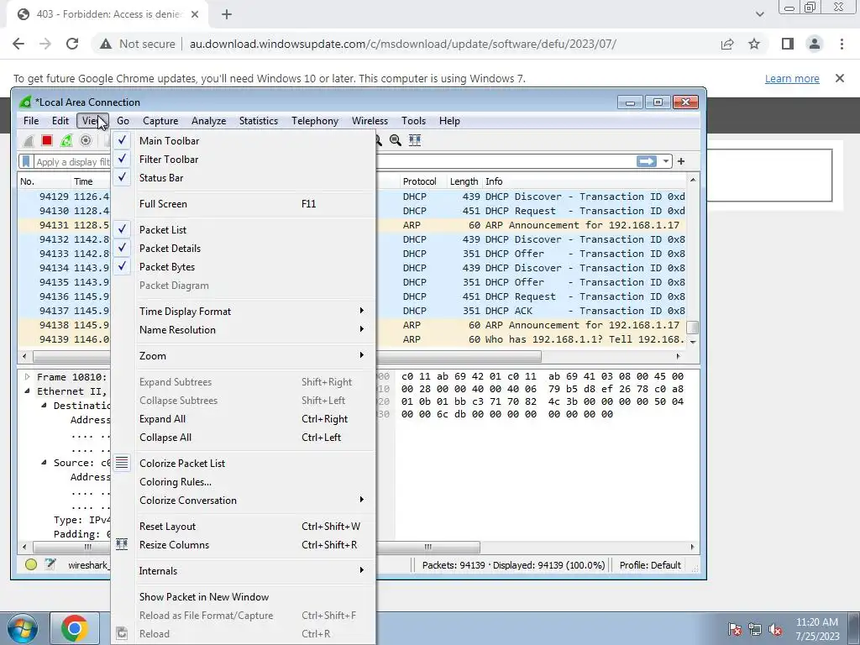The height and width of the screenshot is (645, 860).
Task: Click the expert information yellow circle icon
Action: (31, 564)
